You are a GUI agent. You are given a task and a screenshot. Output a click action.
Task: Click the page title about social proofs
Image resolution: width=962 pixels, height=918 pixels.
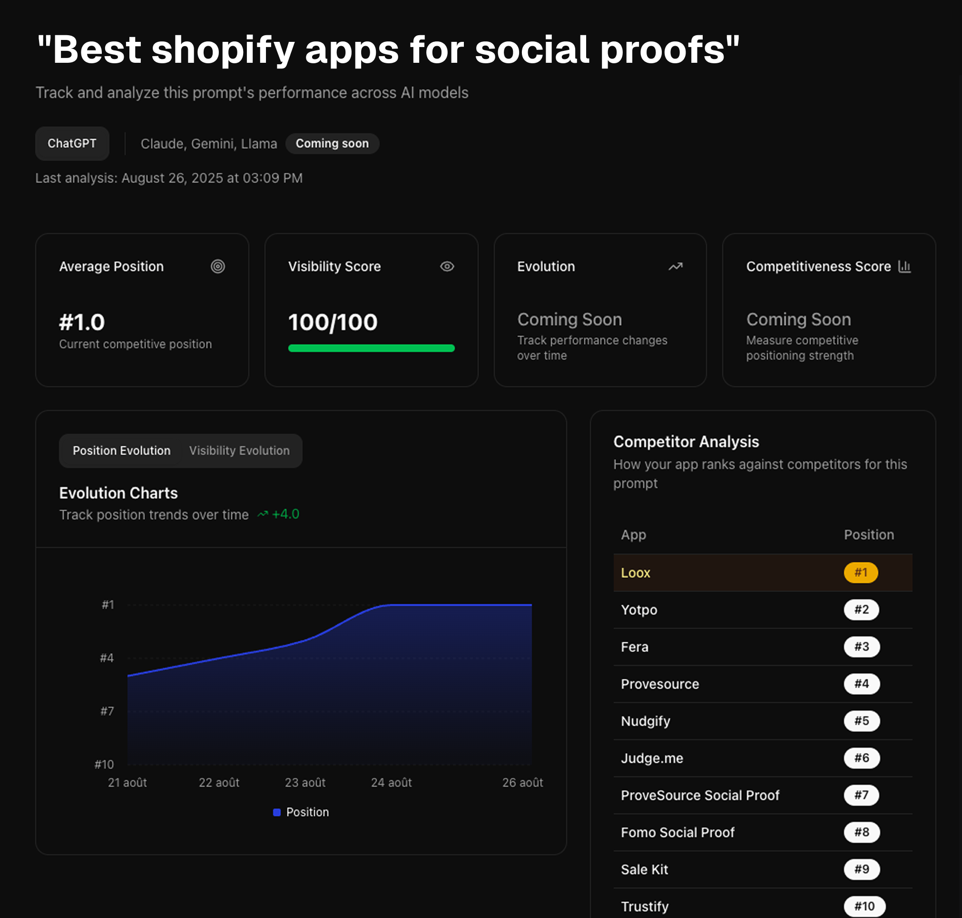pyautogui.click(x=388, y=49)
